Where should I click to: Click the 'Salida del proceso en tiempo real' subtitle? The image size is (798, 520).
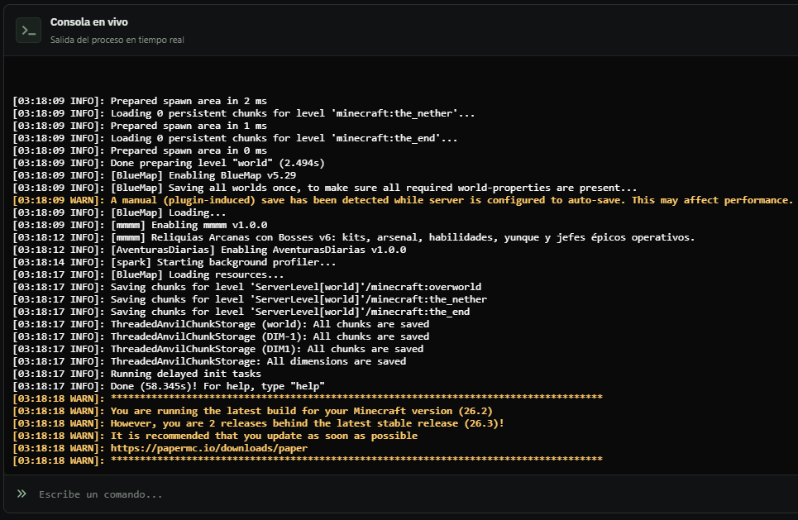(117, 40)
